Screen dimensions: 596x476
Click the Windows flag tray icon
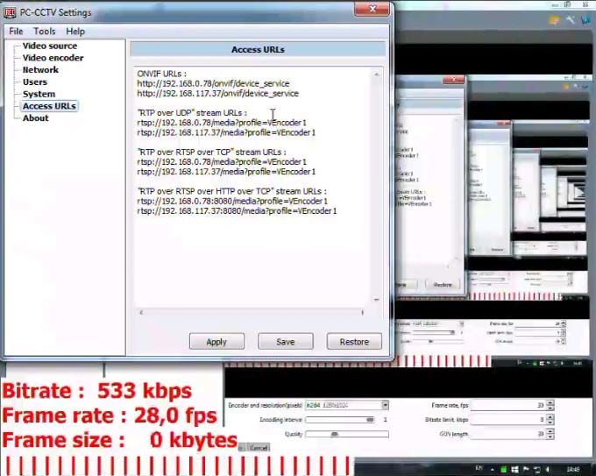click(514, 470)
